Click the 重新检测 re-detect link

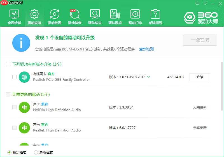[146, 49]
